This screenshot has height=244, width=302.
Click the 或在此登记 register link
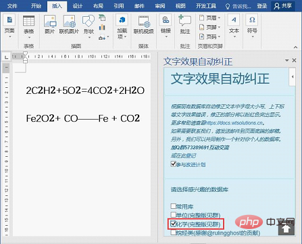click(x=183, y=155)
